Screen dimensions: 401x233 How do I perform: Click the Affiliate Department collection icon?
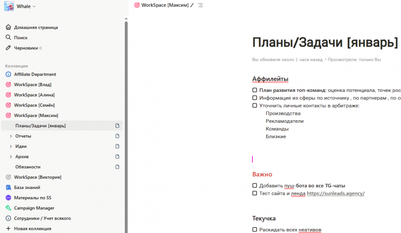click(8, 74)
